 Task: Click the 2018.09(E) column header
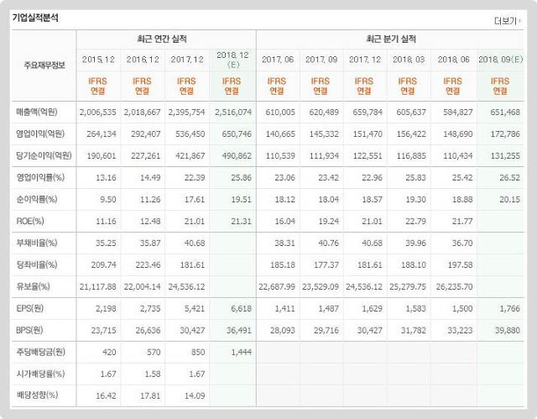[x=500, y=60]
